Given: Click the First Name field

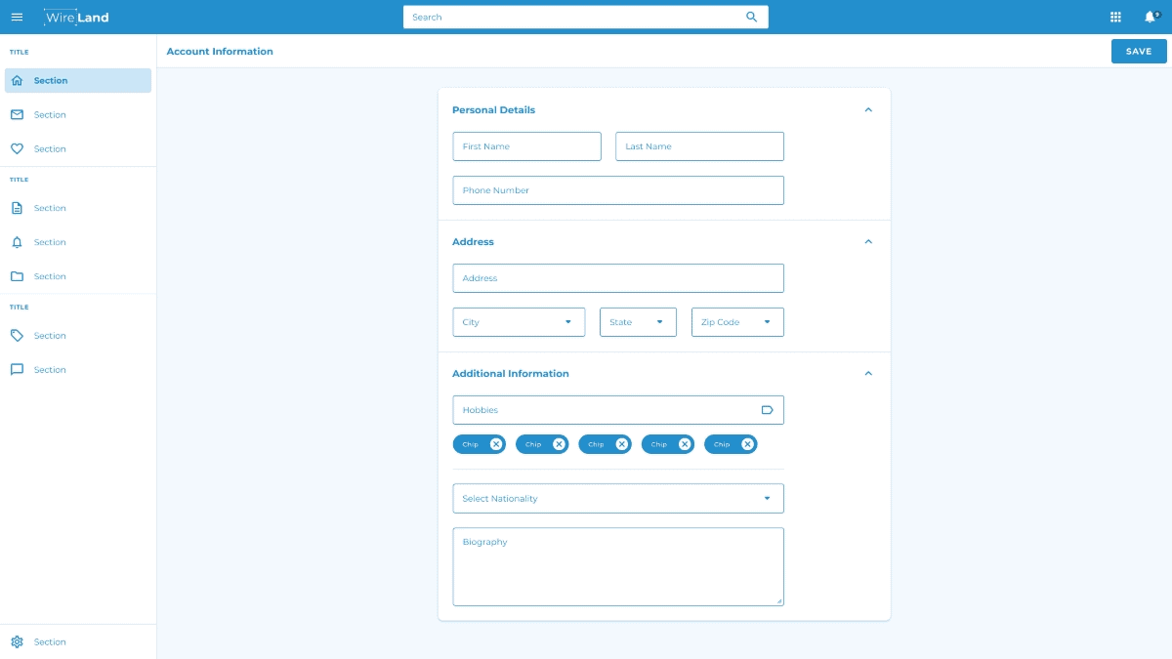Looking at the screenshot, I should (x=526, y=146).
